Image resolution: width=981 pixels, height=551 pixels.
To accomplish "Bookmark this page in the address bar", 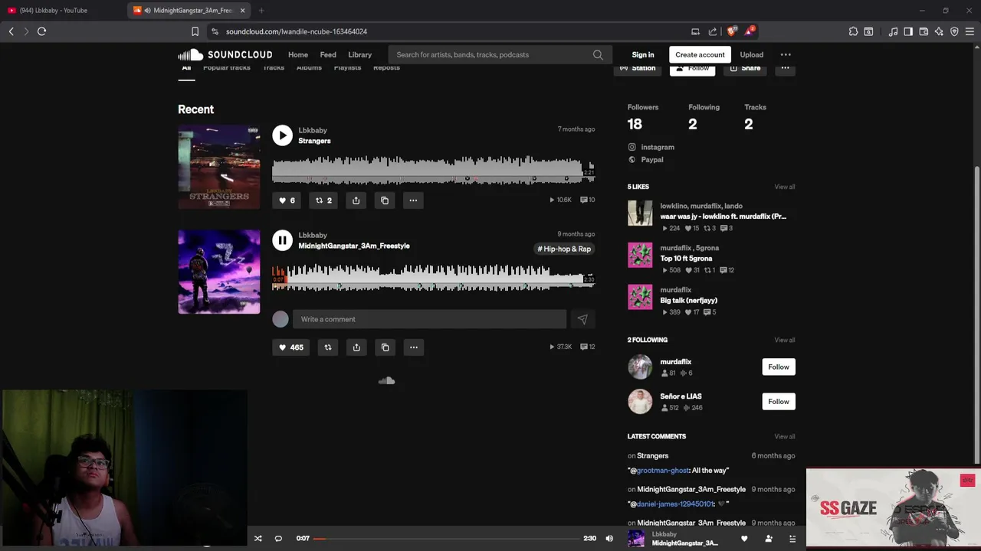I will point(195,31).
